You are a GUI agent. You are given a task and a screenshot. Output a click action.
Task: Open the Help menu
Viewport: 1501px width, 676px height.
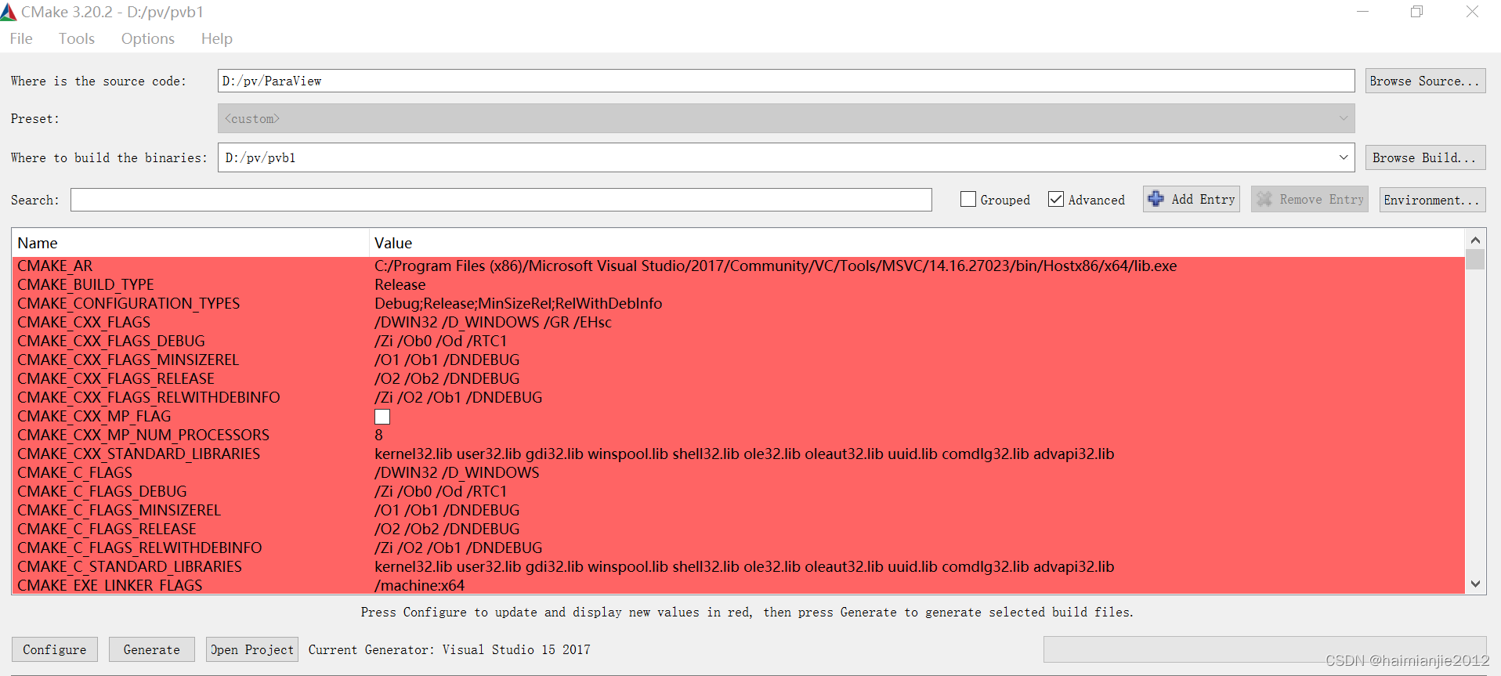(x=216, y=38)
